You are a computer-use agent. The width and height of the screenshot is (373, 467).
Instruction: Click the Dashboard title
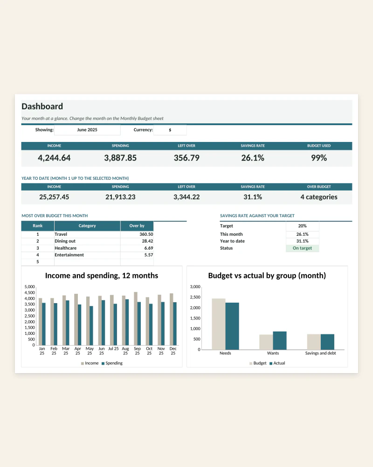pyautogui.click(x=42, y=106)
